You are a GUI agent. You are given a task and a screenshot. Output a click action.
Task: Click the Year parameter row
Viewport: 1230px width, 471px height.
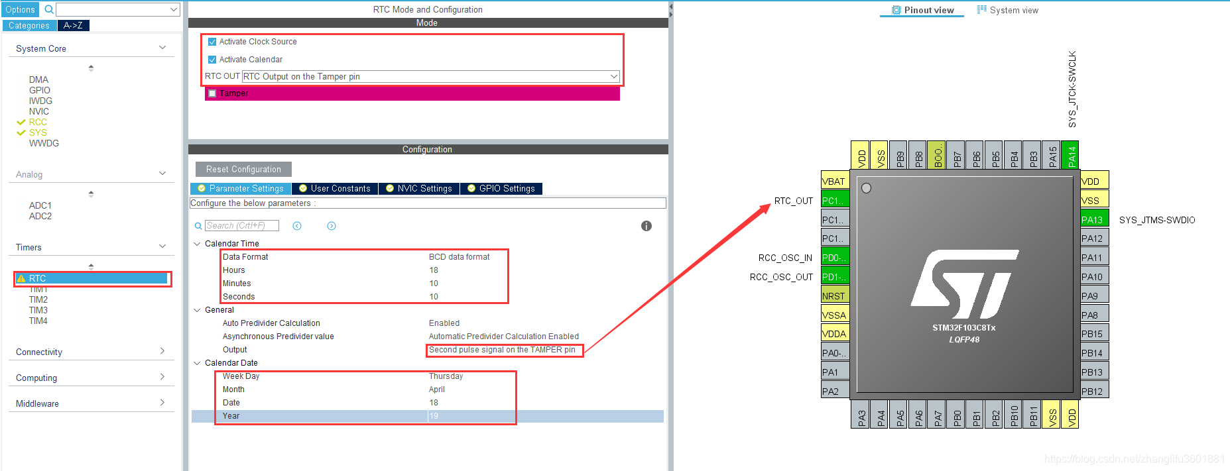(x=428, y=416)
